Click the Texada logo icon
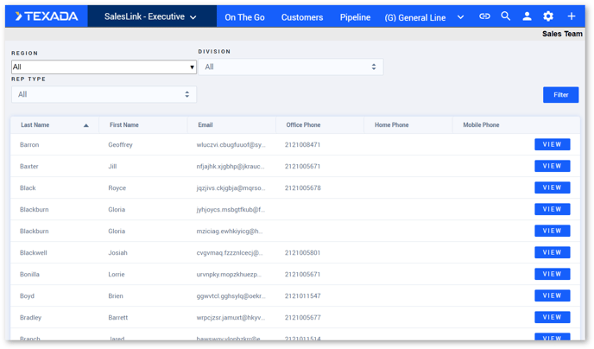 (19, 16)
